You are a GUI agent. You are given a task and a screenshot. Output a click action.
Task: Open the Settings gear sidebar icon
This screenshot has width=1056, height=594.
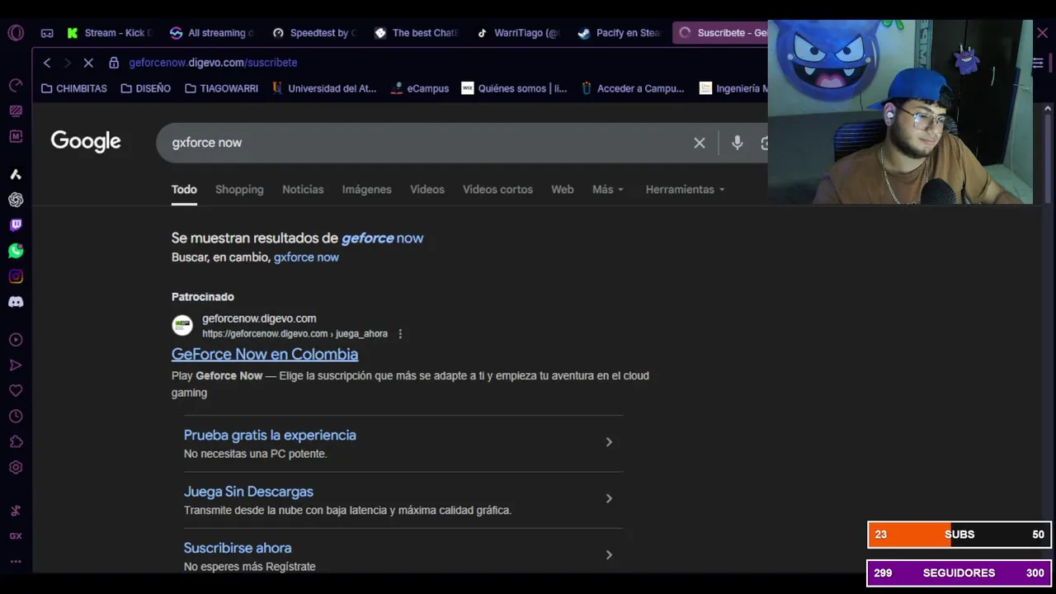click(x=16, y=468)
